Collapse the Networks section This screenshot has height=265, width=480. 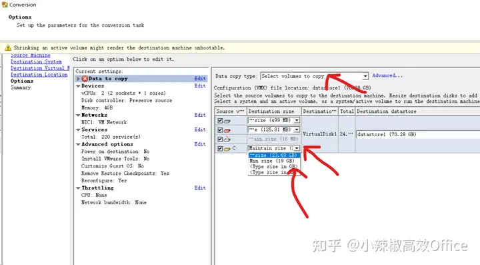(x=79, y=115)
